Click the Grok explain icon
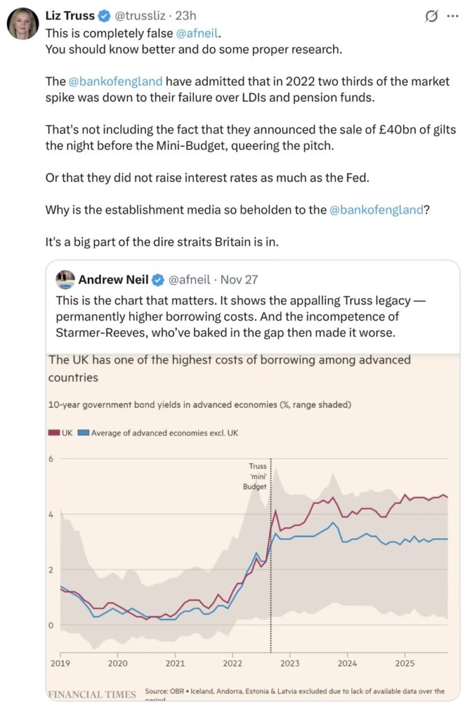The width and height of the screenshot is (465, 708). (x=431, y=16)
